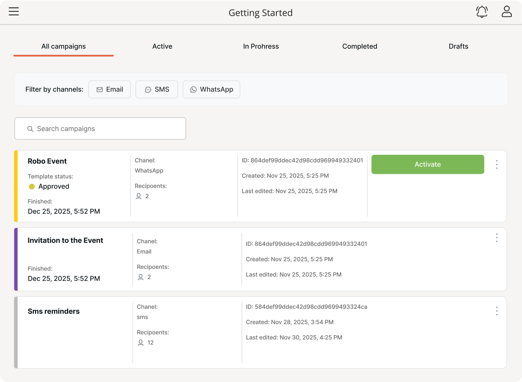Toggle the WhatsApp channel filter

211,89
